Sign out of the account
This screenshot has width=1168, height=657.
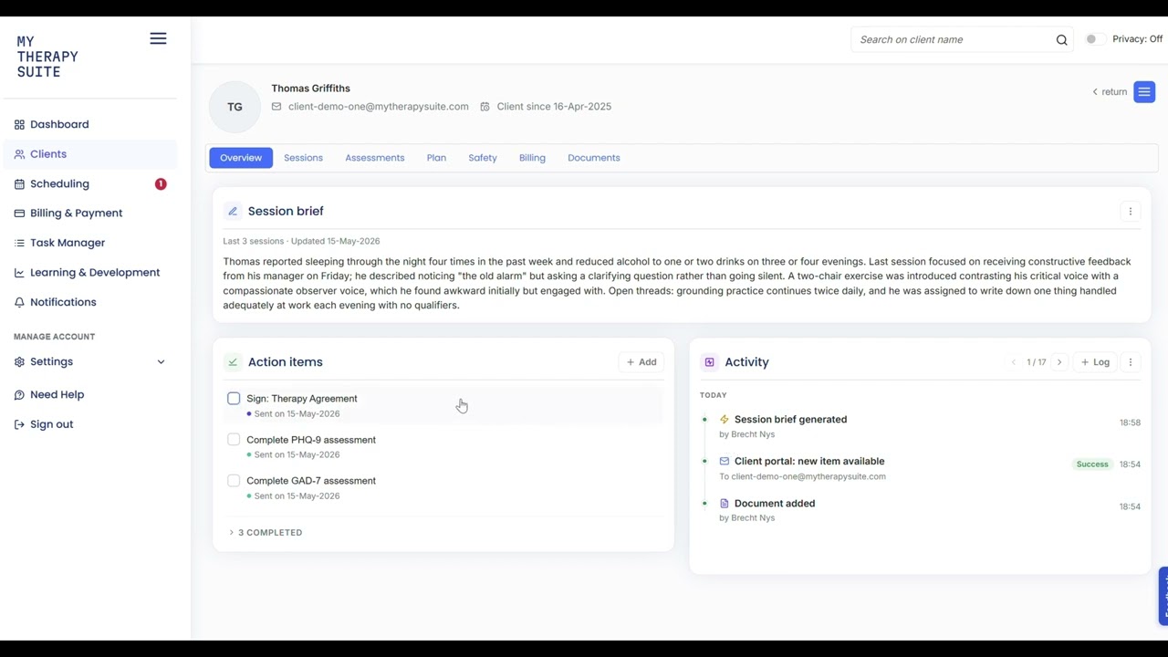[51, 424]
